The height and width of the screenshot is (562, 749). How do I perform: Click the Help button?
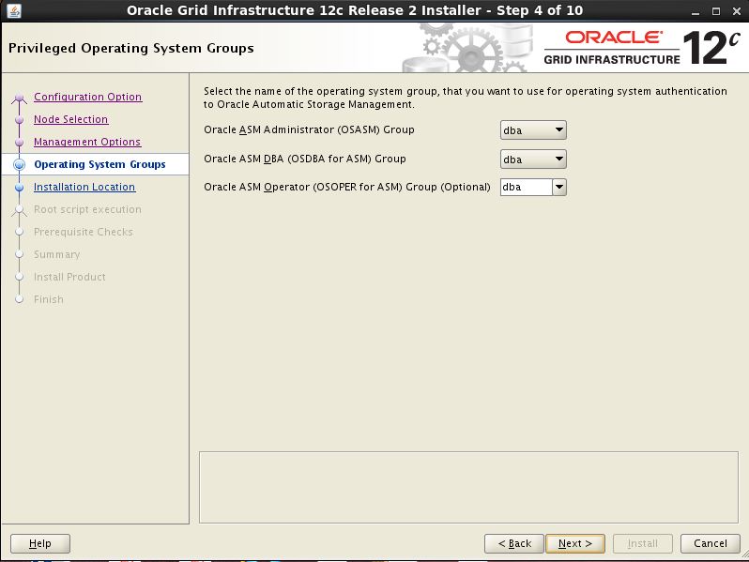click(40, 543)
